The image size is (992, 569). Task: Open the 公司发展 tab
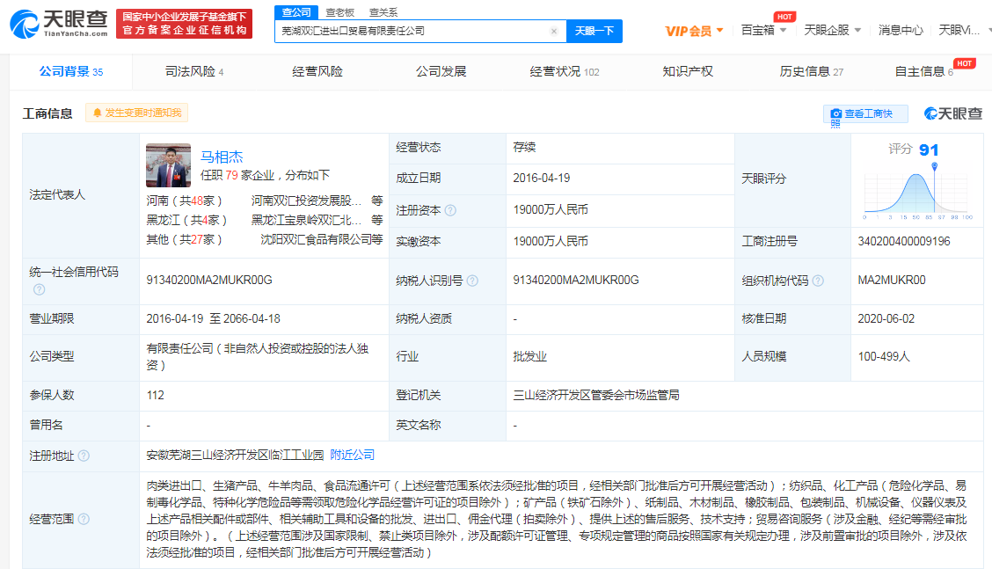pos(441,71)
